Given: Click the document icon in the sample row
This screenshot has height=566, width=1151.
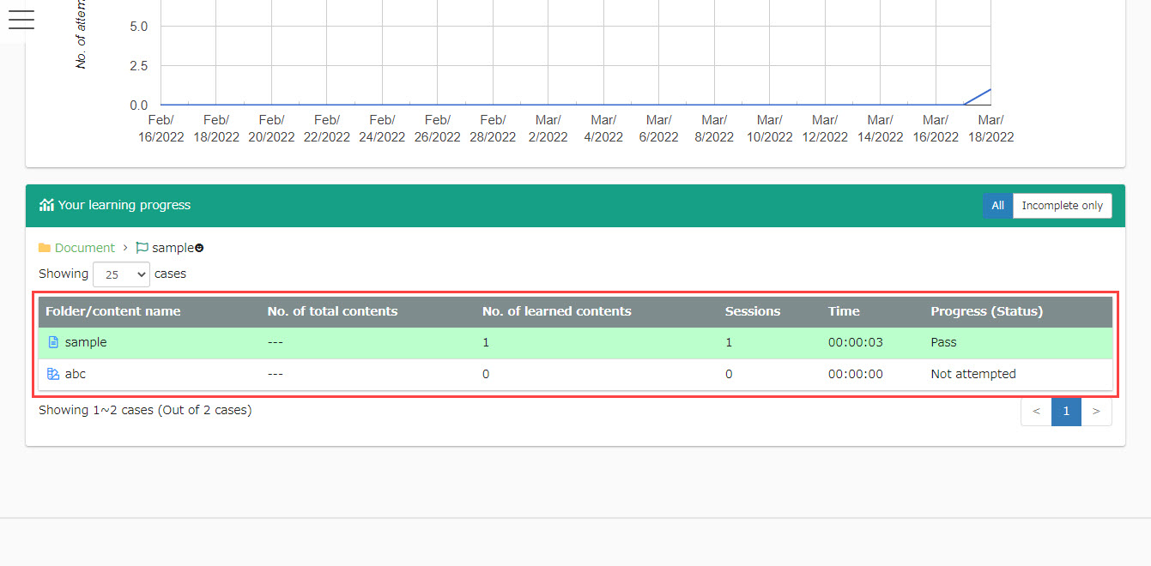Looking at the screenshot, I should tap(53, 342).
